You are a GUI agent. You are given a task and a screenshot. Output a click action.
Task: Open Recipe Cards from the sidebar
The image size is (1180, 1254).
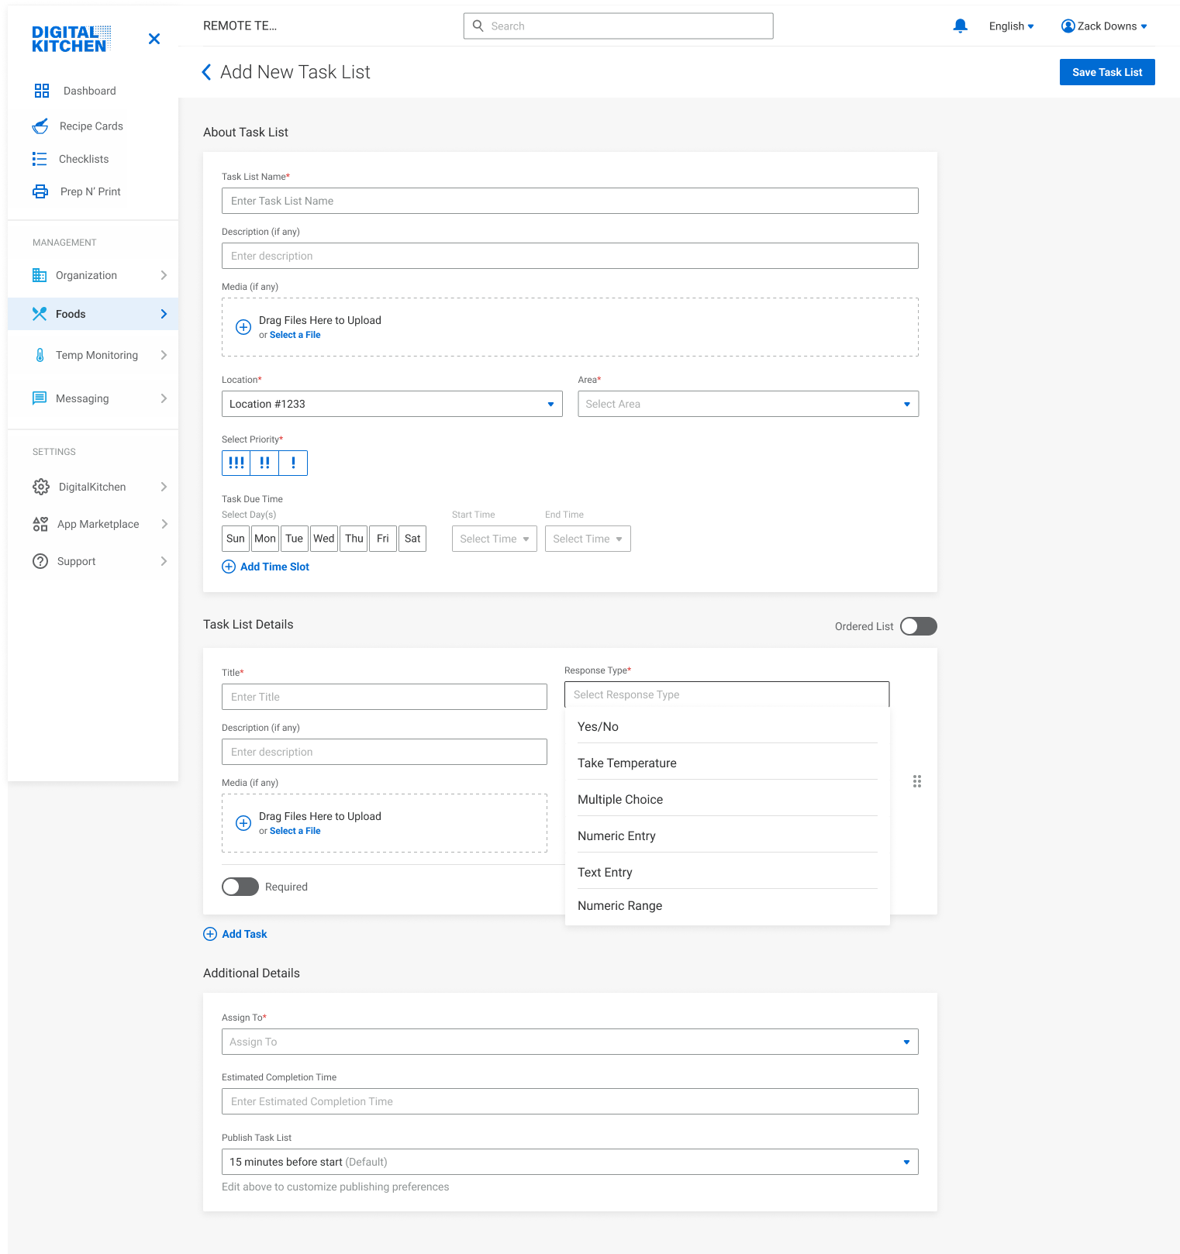pyautogui.click(x=91, y=126)
